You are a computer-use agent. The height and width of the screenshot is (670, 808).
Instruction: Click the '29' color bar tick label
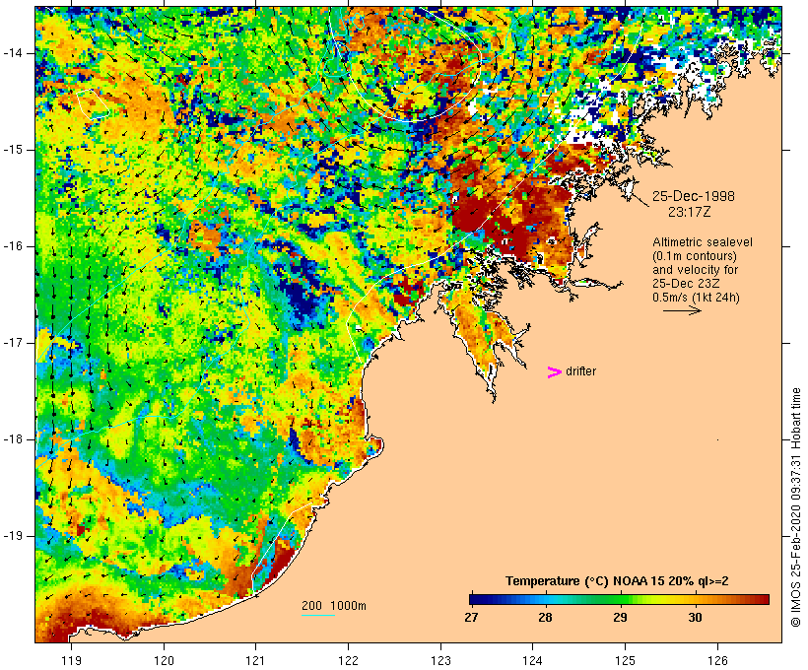tap(620, 617)
